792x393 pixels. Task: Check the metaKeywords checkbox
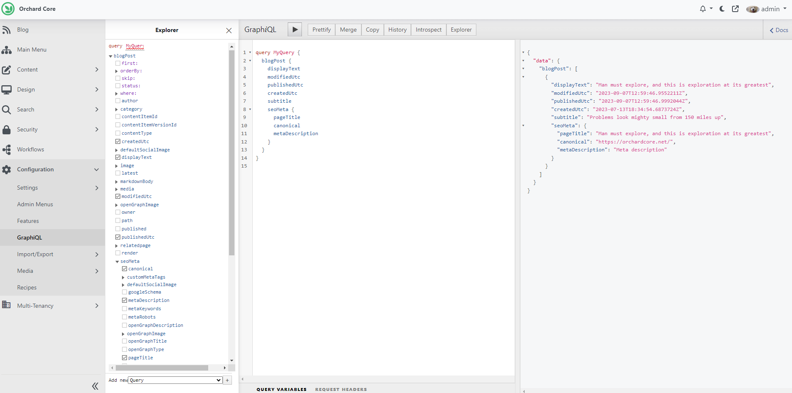(125, 309)
